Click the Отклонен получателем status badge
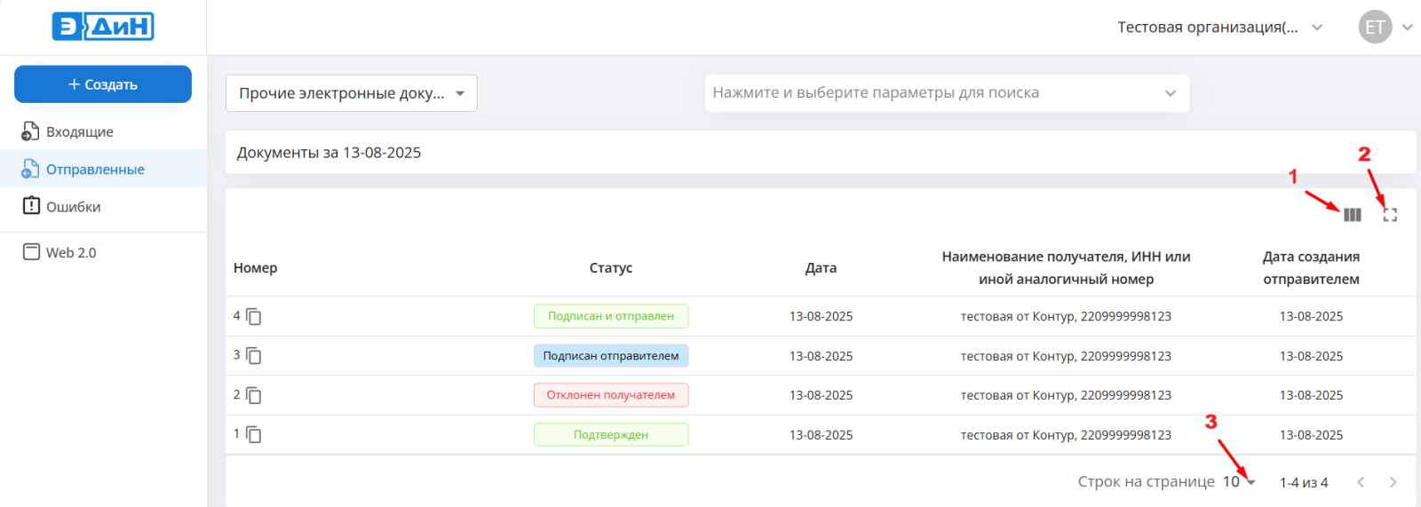This screenshot has width=1421, height=507. pyautogui.click(x=611, y=395)
